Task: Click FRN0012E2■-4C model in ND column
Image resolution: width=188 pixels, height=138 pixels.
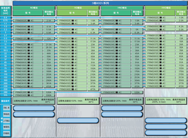Action: click(28, 38)
